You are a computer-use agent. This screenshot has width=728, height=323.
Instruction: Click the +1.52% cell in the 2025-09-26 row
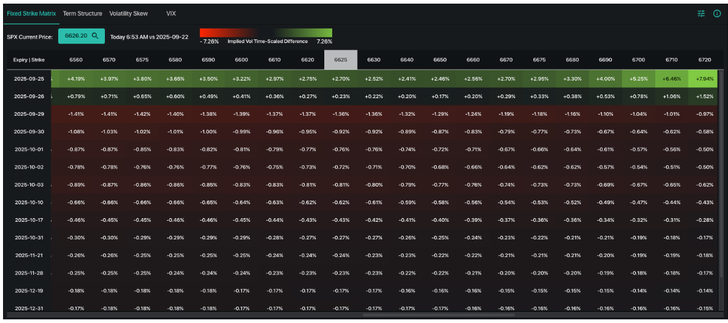(705, 96)
